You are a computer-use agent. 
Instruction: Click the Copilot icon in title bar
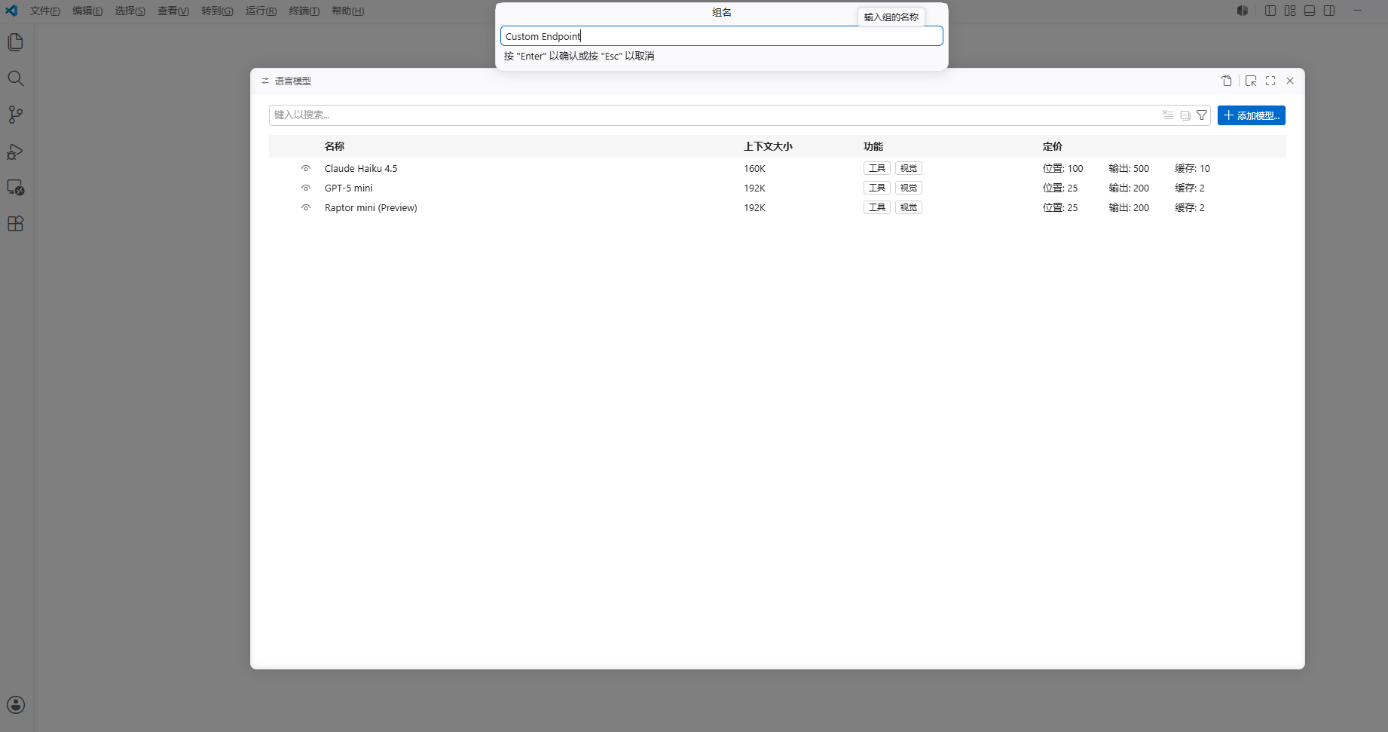pyautogui.click(x=1243, y=11)
